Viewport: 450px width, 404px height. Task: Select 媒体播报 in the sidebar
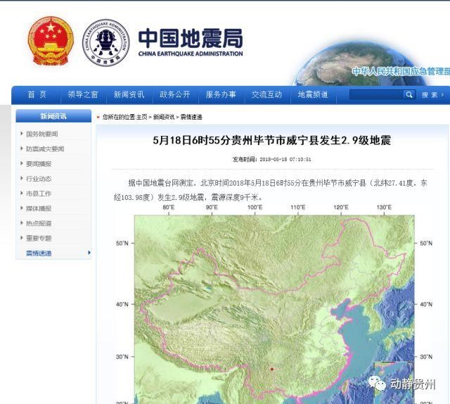[39, 208]
